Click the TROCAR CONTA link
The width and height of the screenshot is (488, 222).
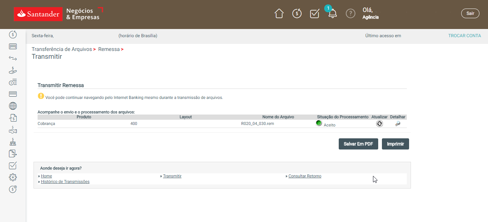[x=464, y=36]
